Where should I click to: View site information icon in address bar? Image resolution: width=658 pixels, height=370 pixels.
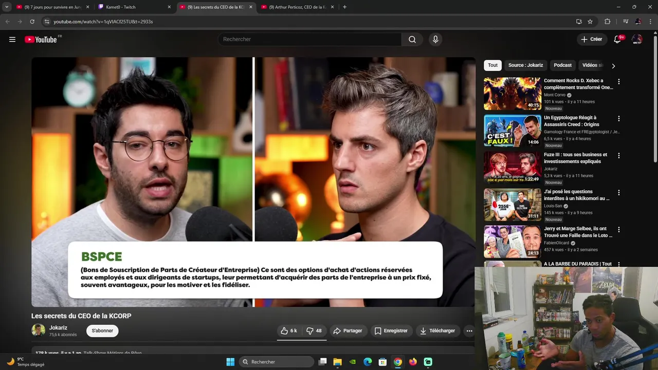tap(46, 22)
